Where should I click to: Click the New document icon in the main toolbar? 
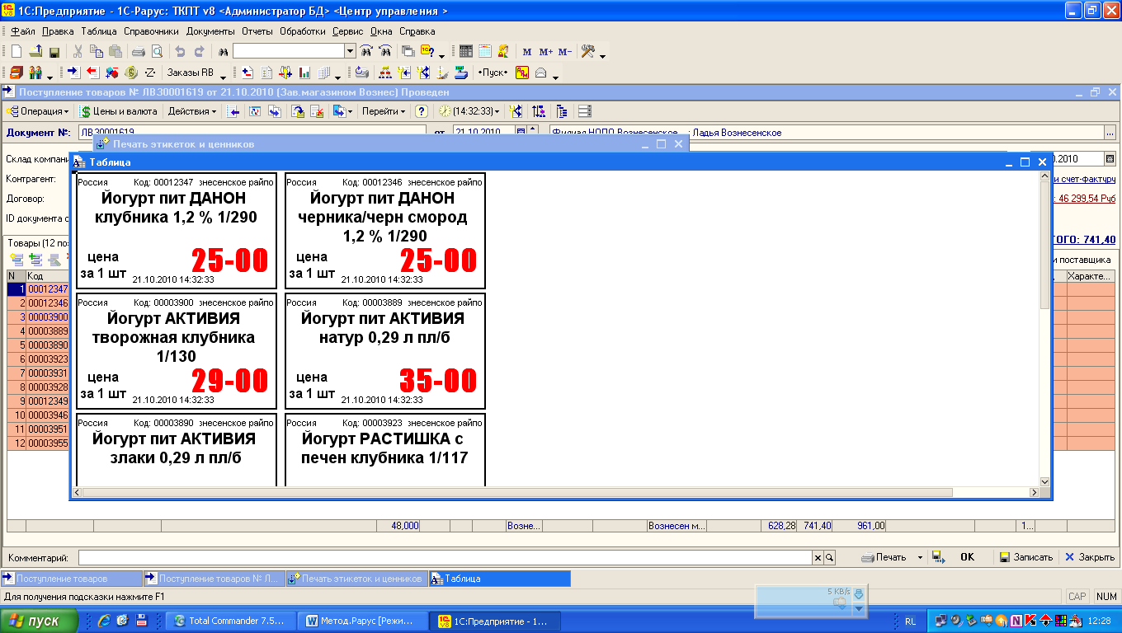pyautogui.click(x=16, y=51)
